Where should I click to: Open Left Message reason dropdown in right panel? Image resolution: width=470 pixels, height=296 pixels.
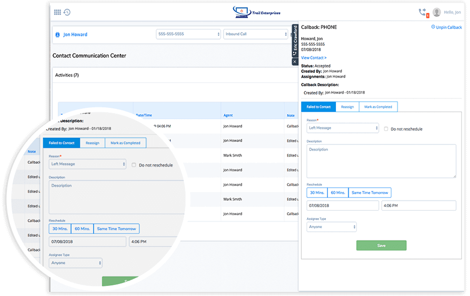342,128
